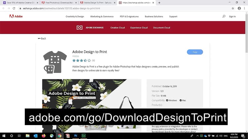Select Document Cloud in red bar
The image size is (248, 139).
click(x=161, y=28)
